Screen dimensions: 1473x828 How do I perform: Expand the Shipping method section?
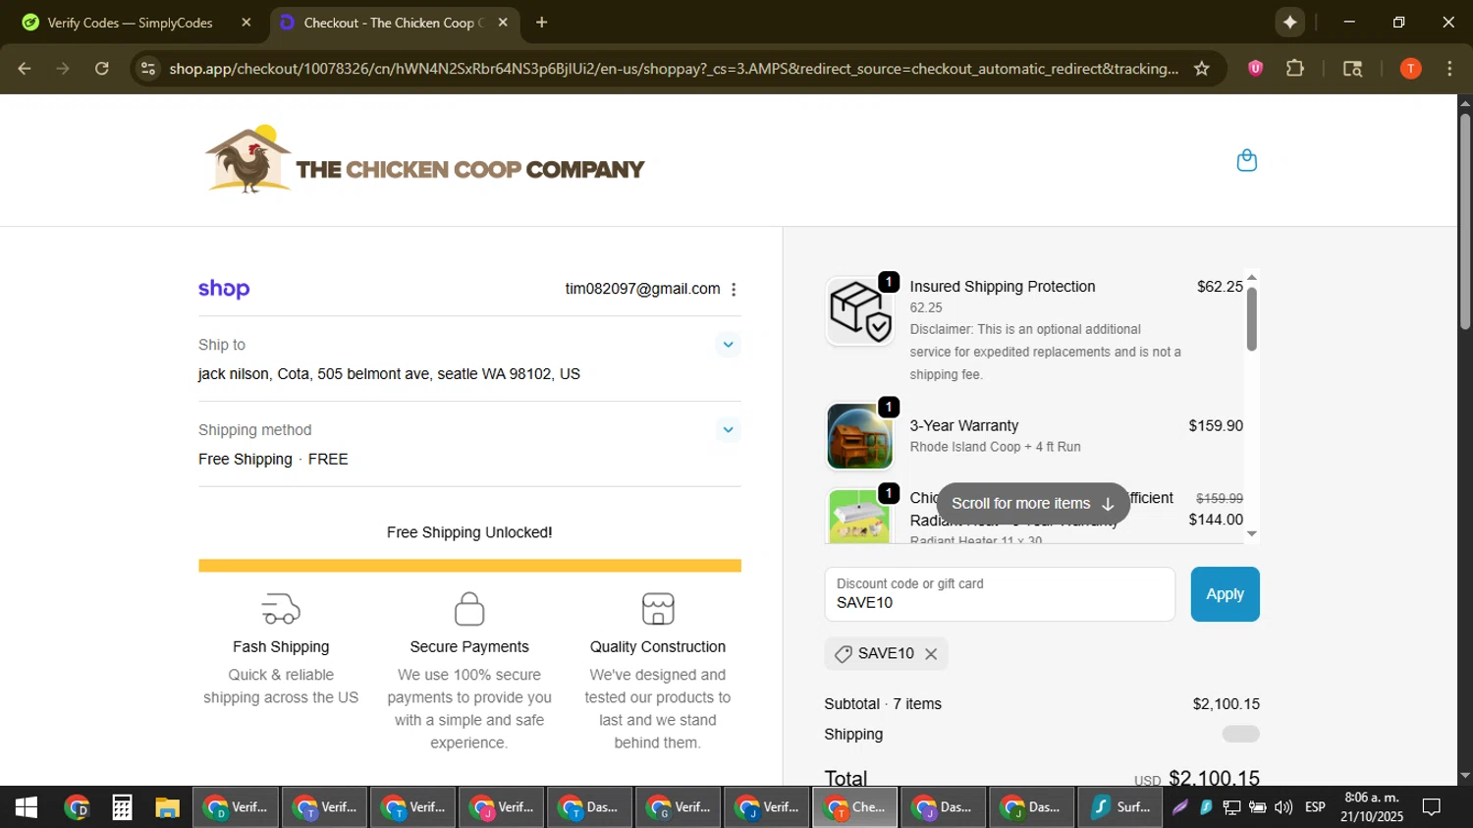pyautogui.click(x=728, y=430)
